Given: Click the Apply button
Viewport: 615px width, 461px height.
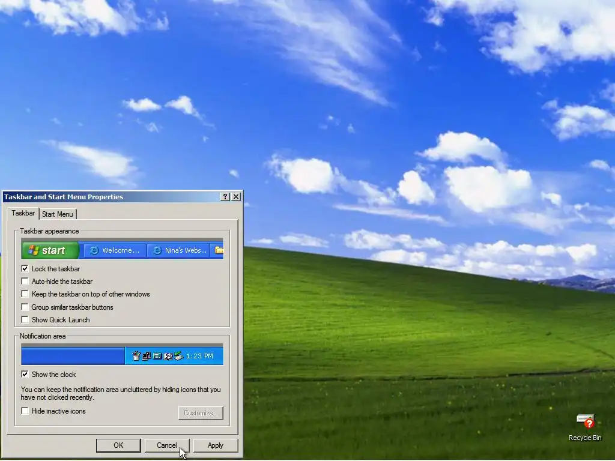Looking at the screenshot, I should [216, 445].
